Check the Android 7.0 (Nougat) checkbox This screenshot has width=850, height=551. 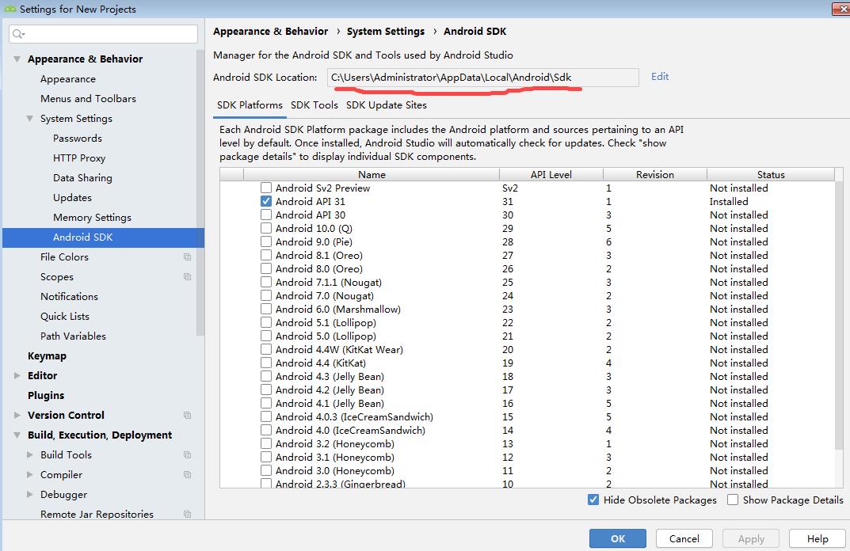click(265, 295)
